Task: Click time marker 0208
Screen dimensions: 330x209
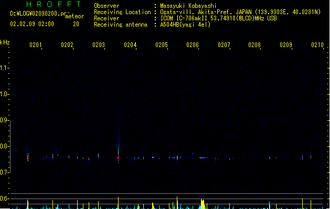Action: pyautogui.click(x=254, y=45)
